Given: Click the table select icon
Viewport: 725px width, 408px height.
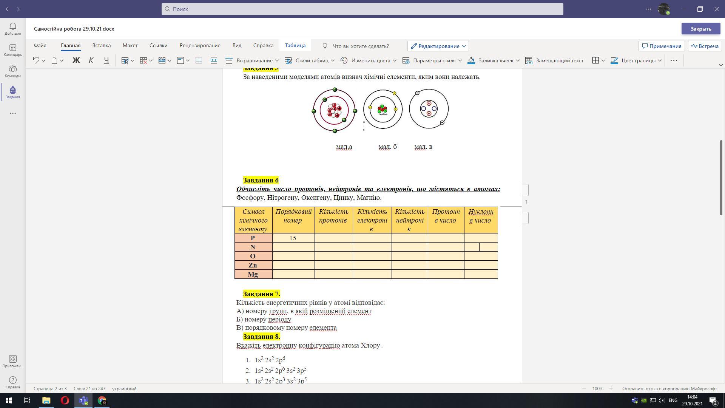Looking at the screenshot, I should click(125, 60).
